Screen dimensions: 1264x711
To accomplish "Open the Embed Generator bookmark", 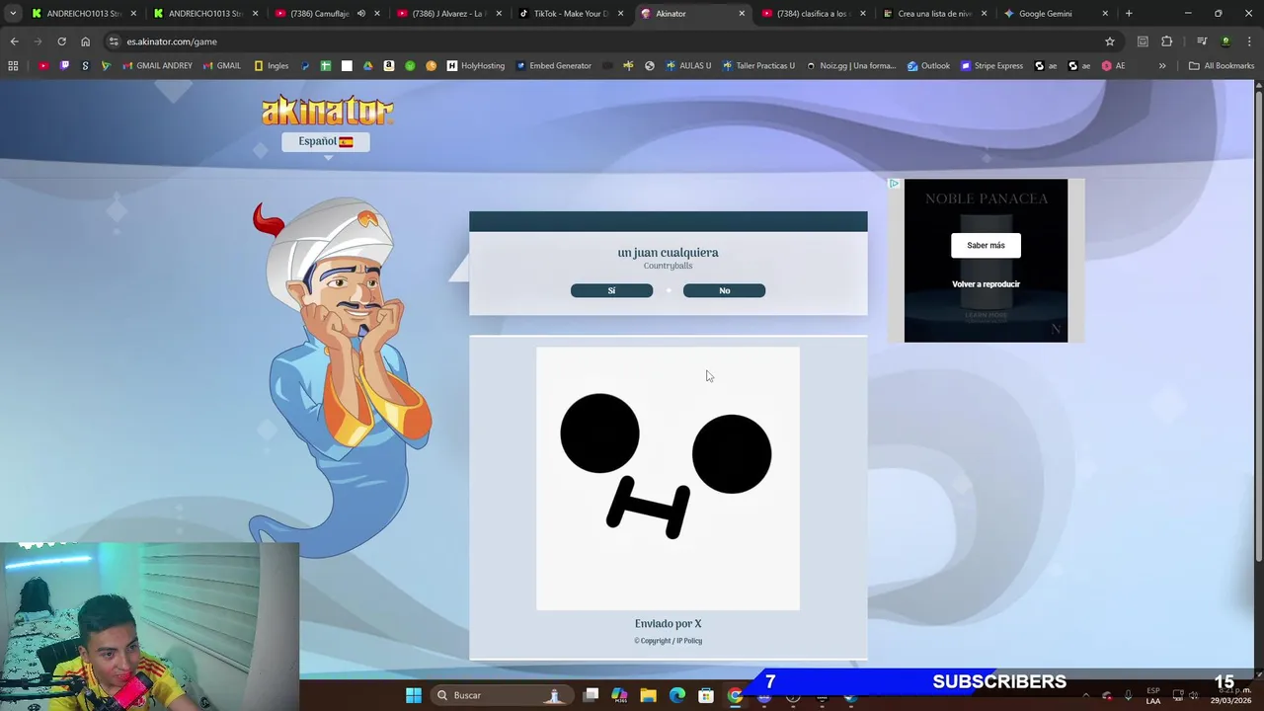I will click(553, 66).
